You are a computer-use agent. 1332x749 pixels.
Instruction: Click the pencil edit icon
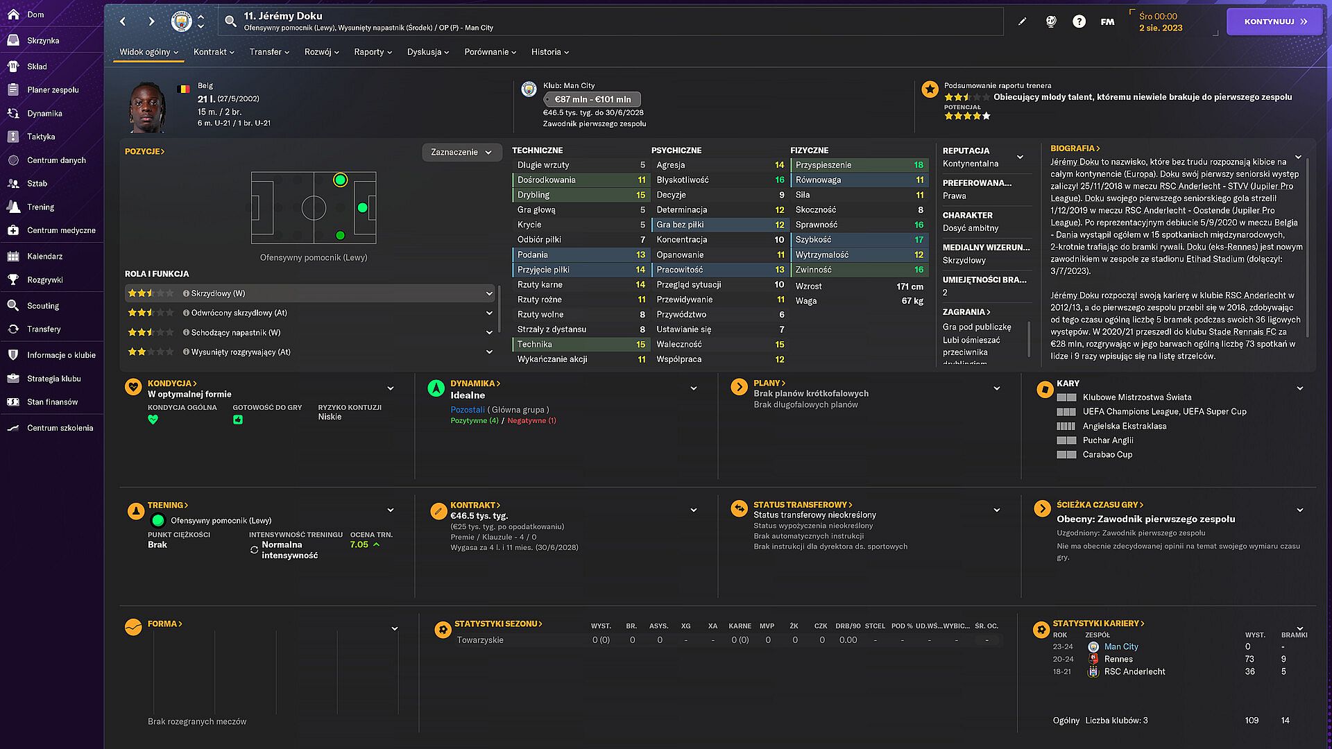pyautogui.click(x=1022, y=21)
